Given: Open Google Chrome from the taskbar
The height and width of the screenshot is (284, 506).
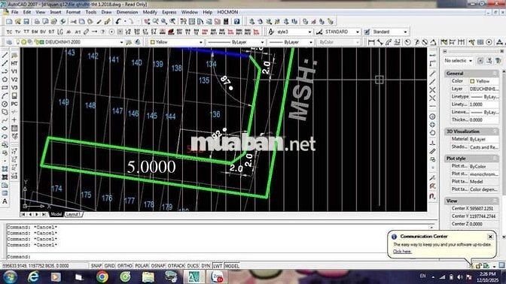Looking at the screenshot, I should coord(102,277).
